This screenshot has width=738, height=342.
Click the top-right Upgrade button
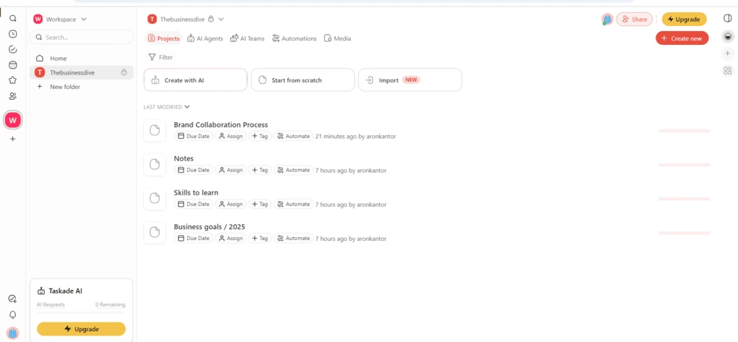(684, 20)
